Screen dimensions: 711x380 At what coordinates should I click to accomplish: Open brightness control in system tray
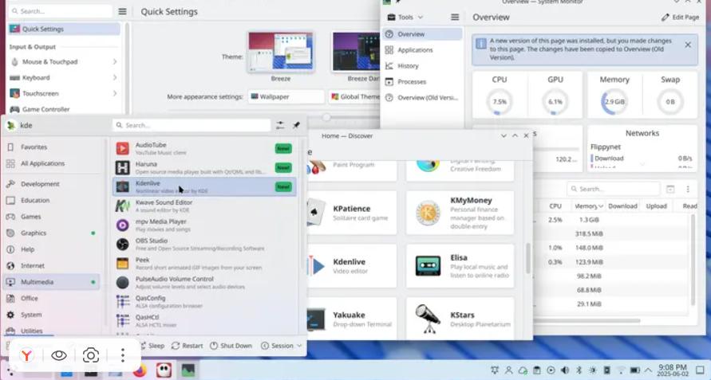[x=593, y=370]
